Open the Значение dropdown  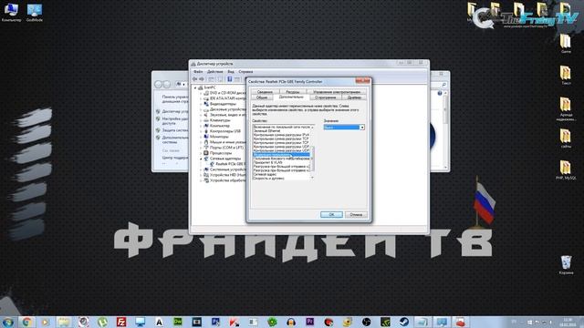point(361,128)
